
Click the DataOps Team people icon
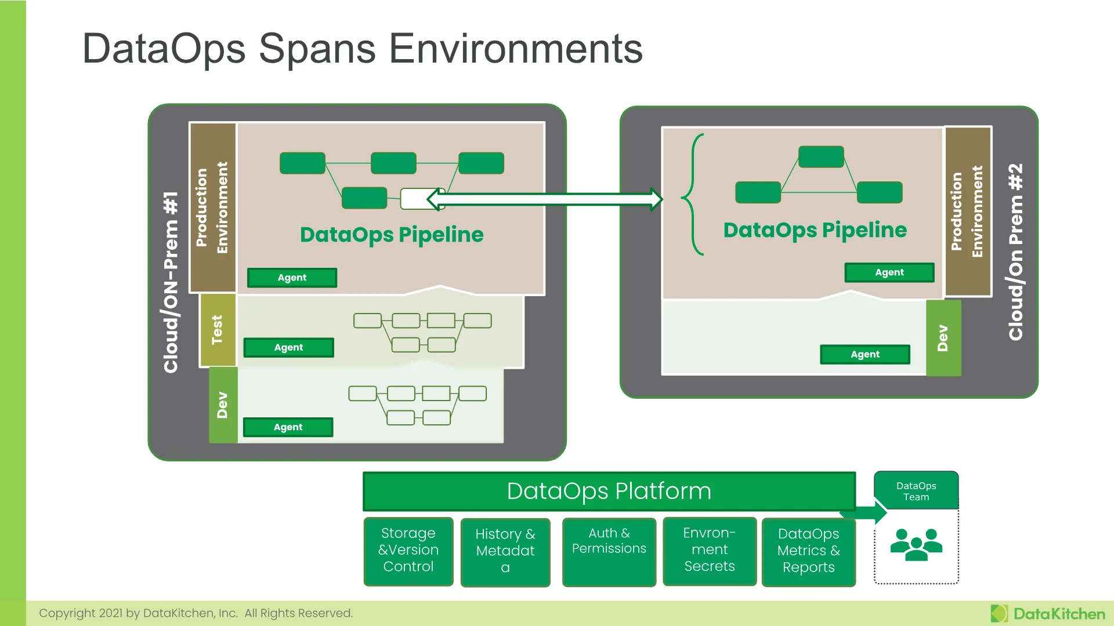click(916, 544)
